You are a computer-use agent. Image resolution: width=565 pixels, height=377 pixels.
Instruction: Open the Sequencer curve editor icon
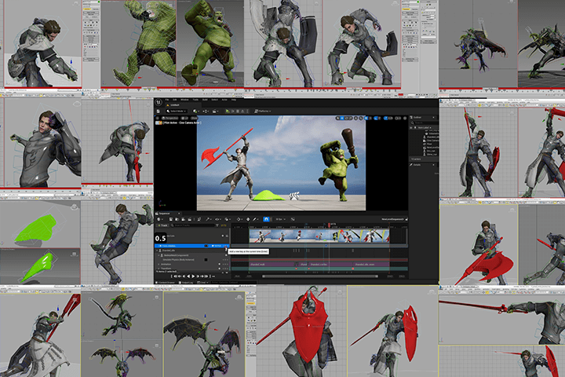[293, 219]
